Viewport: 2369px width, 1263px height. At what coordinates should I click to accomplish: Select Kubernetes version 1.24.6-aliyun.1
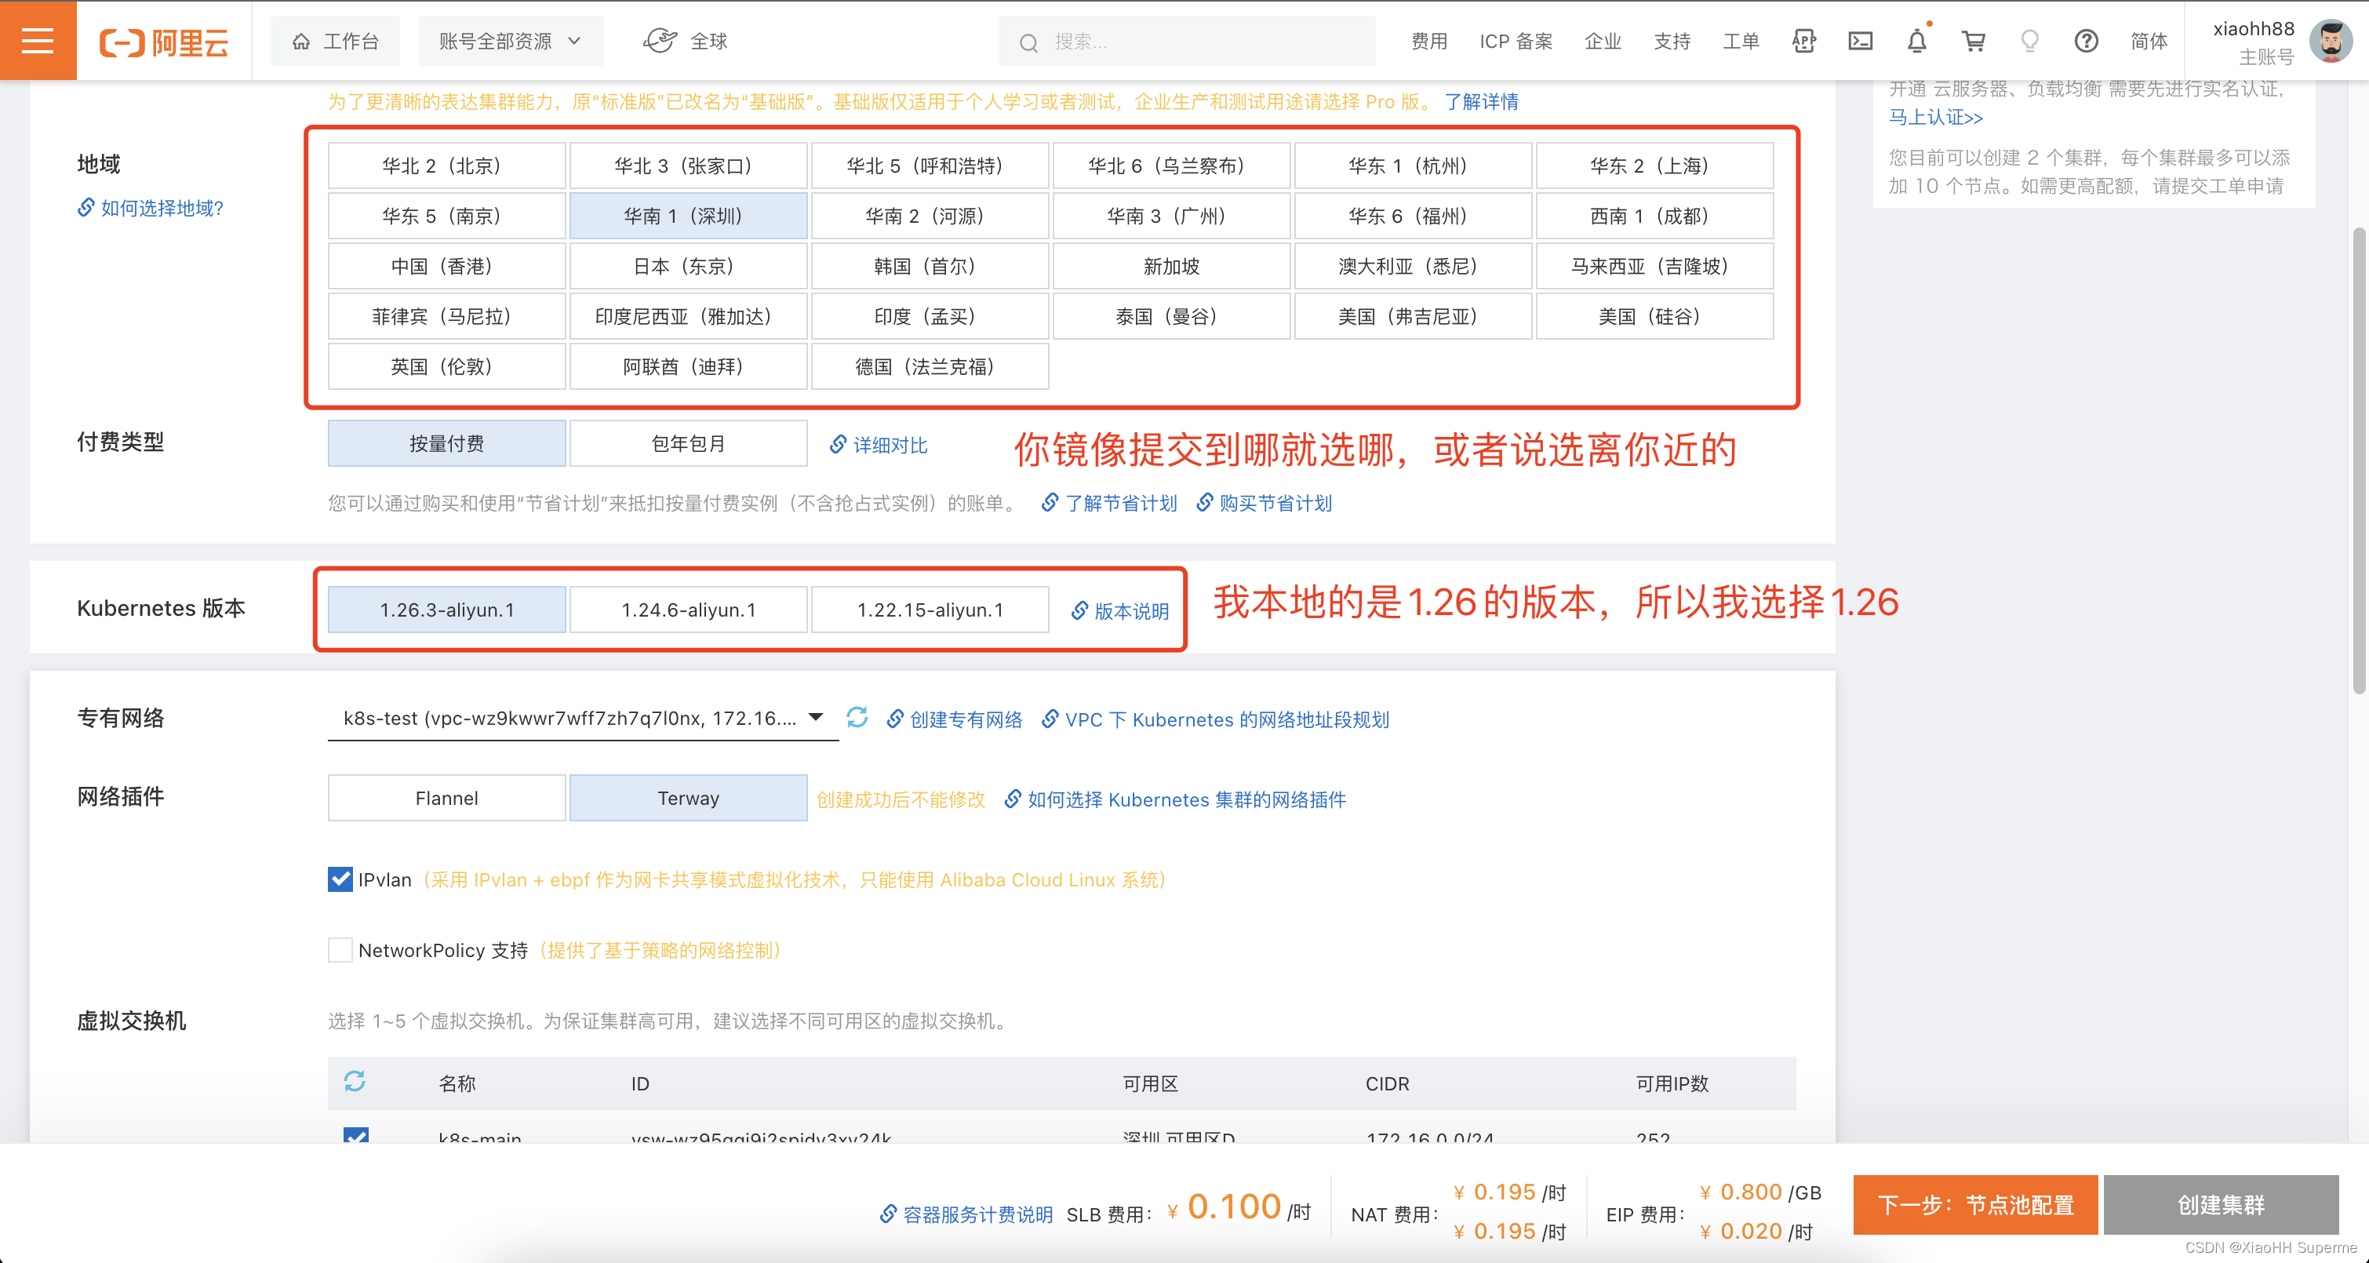(688, 610)
